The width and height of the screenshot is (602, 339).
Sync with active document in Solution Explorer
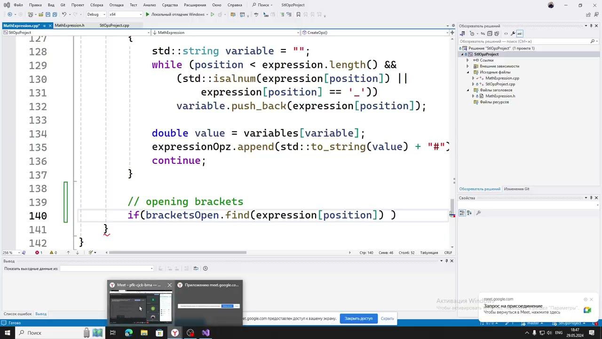tap(483, 33)
